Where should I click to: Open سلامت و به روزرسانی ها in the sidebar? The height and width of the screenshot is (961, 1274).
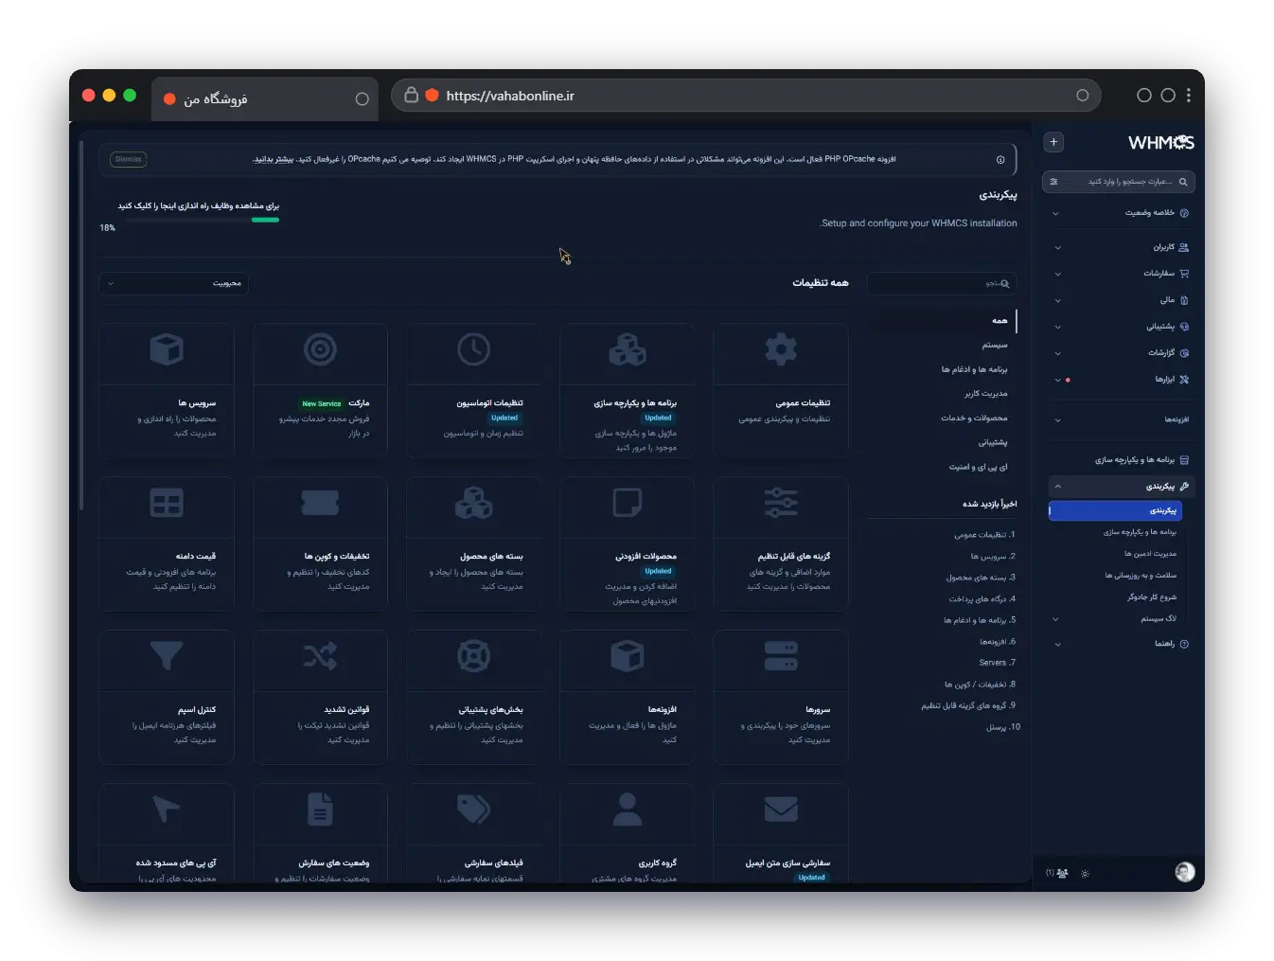click(1141, 576)
